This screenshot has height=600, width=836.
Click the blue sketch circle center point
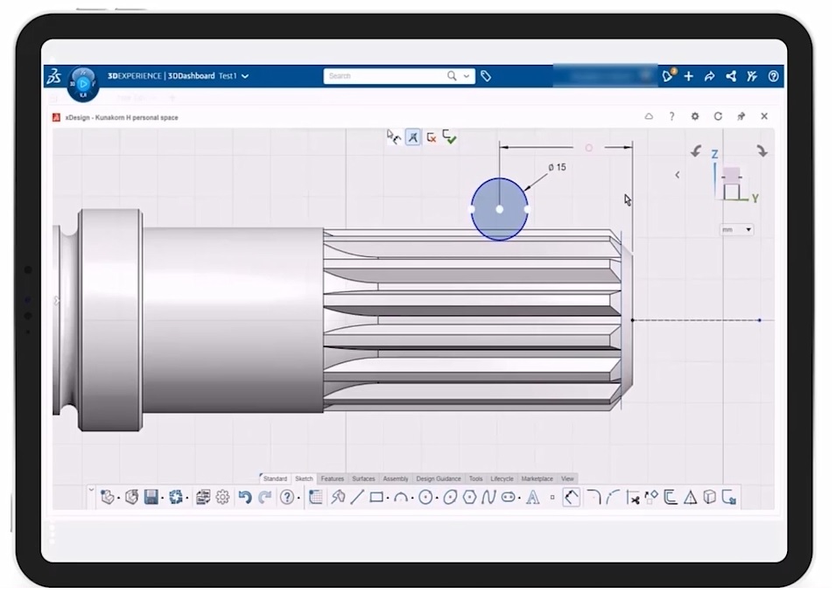[x=500, y=209]
